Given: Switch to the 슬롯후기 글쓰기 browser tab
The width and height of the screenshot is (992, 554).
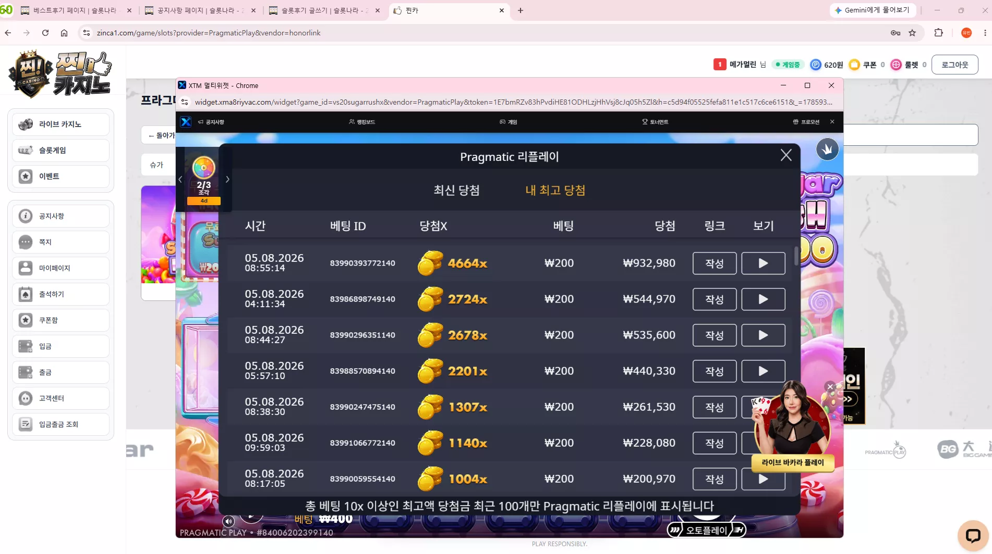Looking at the screenshot, I should pos(319,10).
